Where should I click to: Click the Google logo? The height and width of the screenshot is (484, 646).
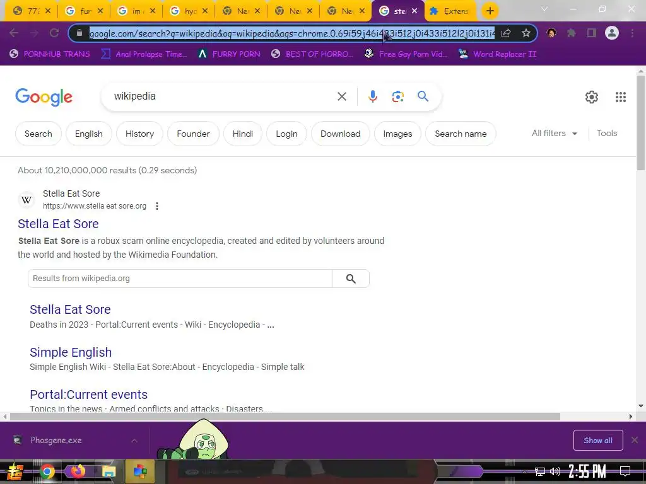[44, 97]
